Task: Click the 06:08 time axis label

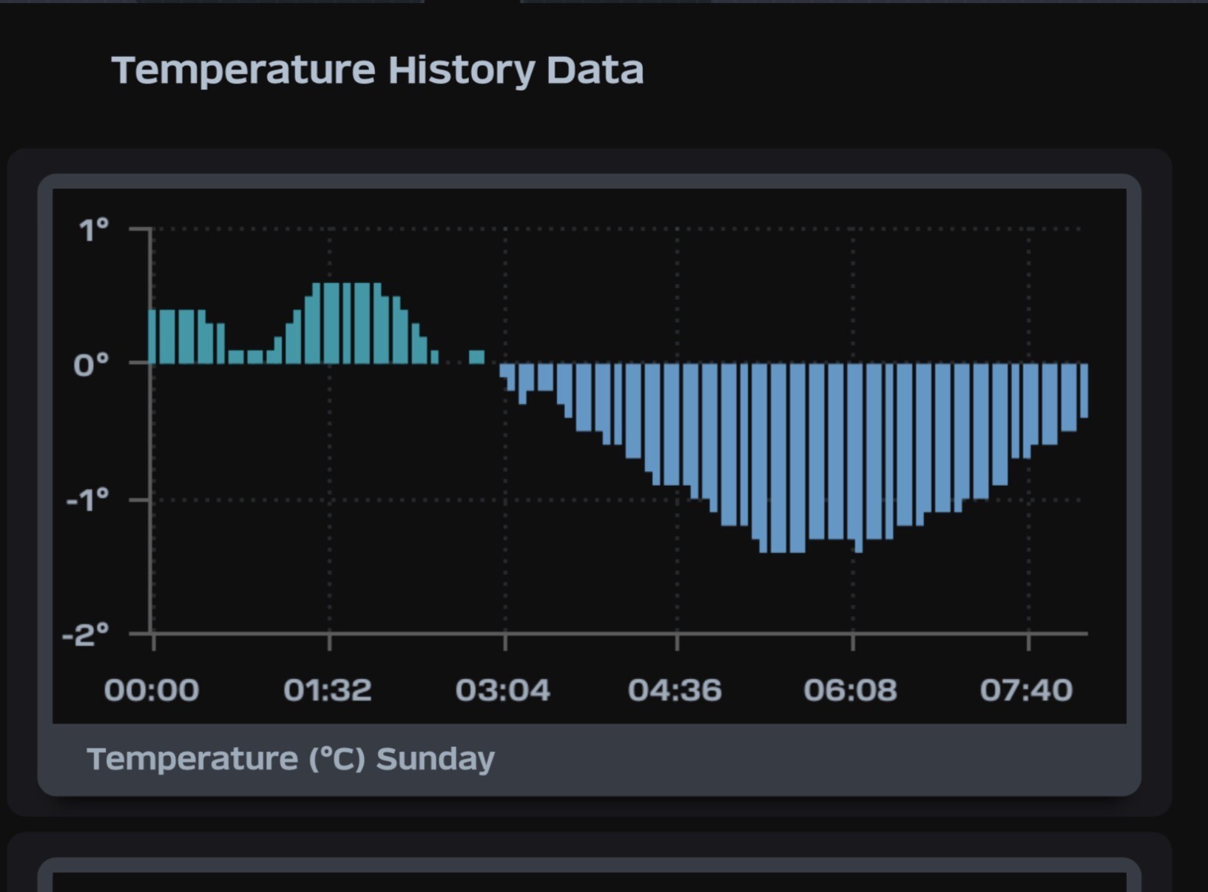Action: [x=851, y=690]
